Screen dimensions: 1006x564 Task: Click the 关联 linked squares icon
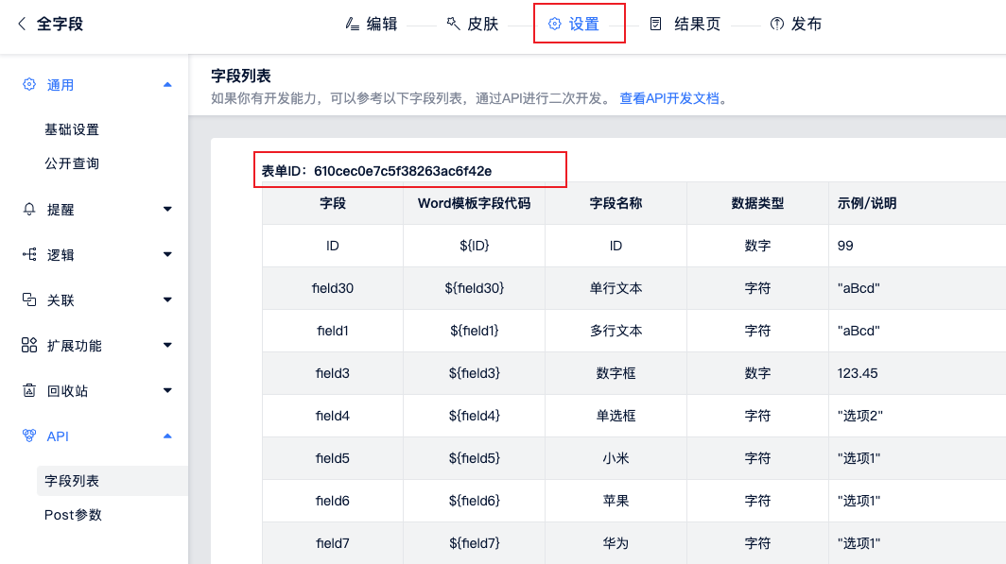[x=29, y=299]
